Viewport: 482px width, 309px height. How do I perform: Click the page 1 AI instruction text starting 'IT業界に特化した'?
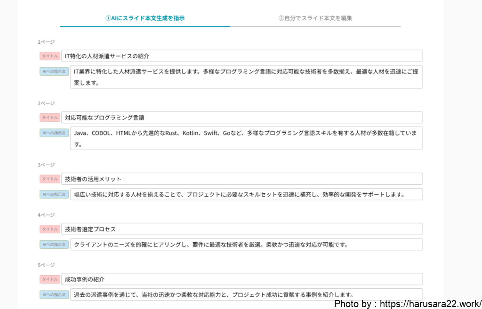pos(246,77)
